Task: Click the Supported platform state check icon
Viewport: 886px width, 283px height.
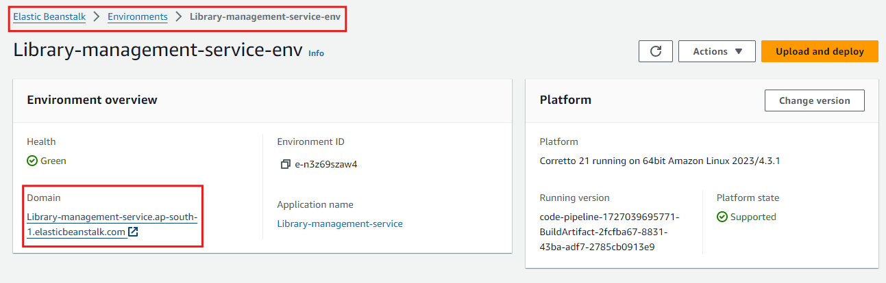Action: [722, 217]
